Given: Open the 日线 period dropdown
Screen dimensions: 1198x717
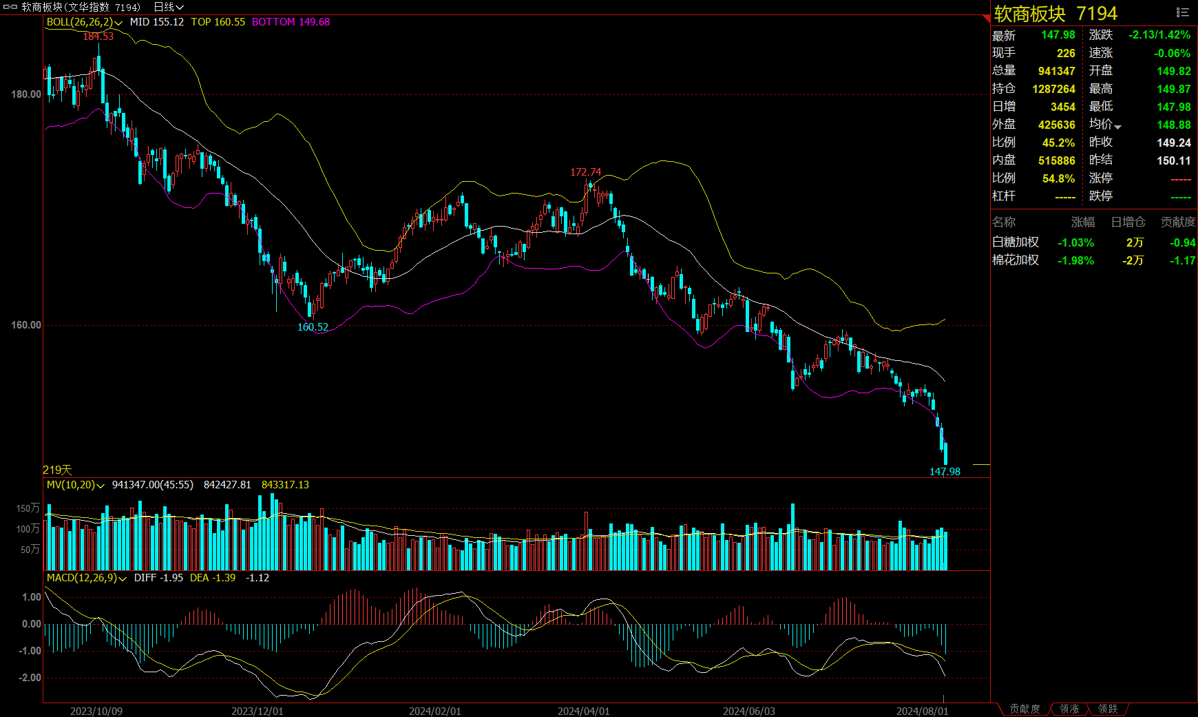Looking at the screenshot, I should click(x=168, y=7).
